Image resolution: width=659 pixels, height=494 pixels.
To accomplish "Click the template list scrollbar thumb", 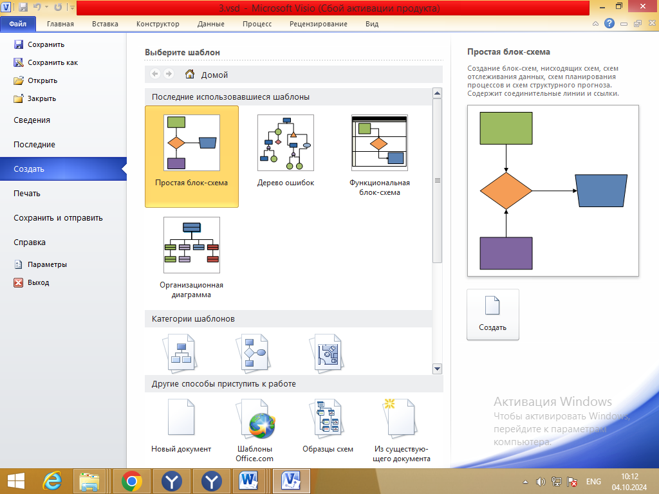I will click(x=437, y=181).
